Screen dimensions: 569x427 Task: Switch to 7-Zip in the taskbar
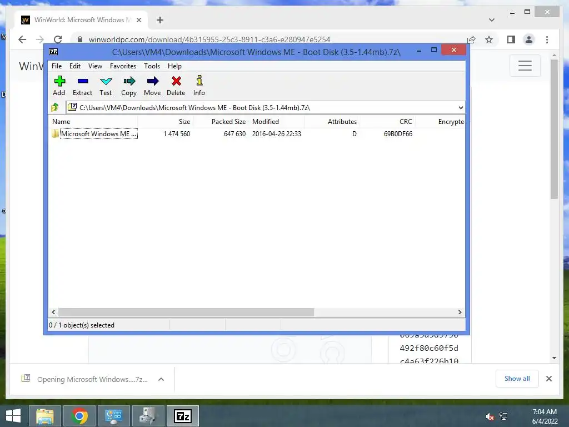coord(182,416)
